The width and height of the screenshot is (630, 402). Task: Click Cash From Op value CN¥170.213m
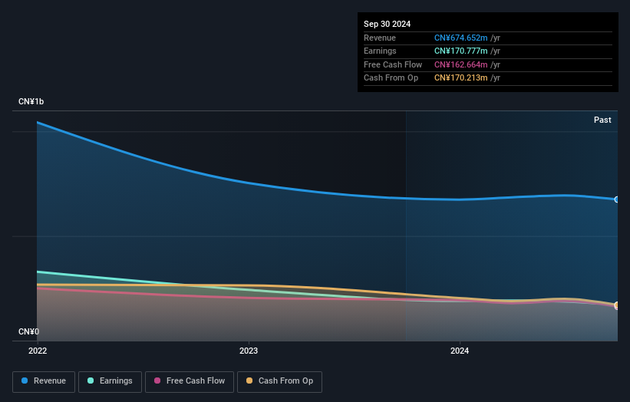[461, 78]
